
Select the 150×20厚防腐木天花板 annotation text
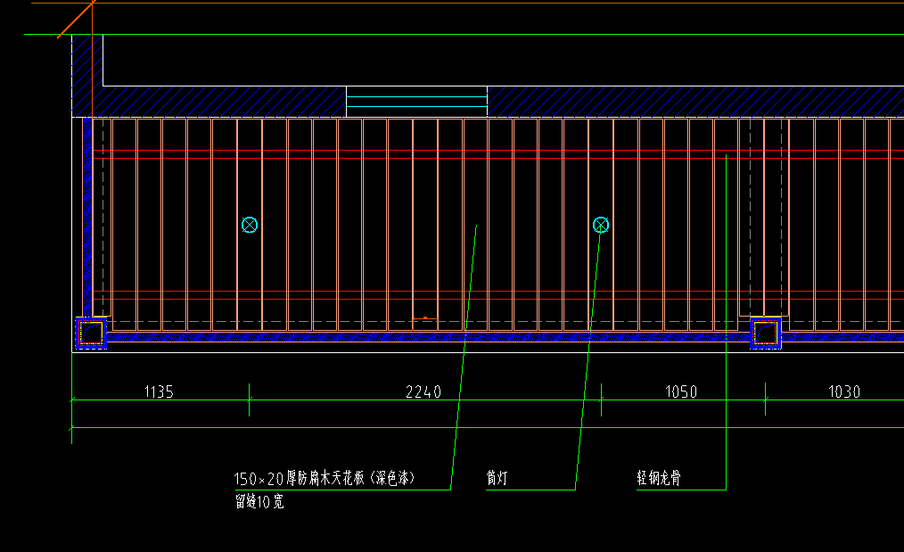pyautogui.click(x=325, y=479)
